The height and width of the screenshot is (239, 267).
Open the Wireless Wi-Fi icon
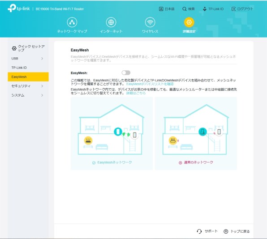[150, 22]
